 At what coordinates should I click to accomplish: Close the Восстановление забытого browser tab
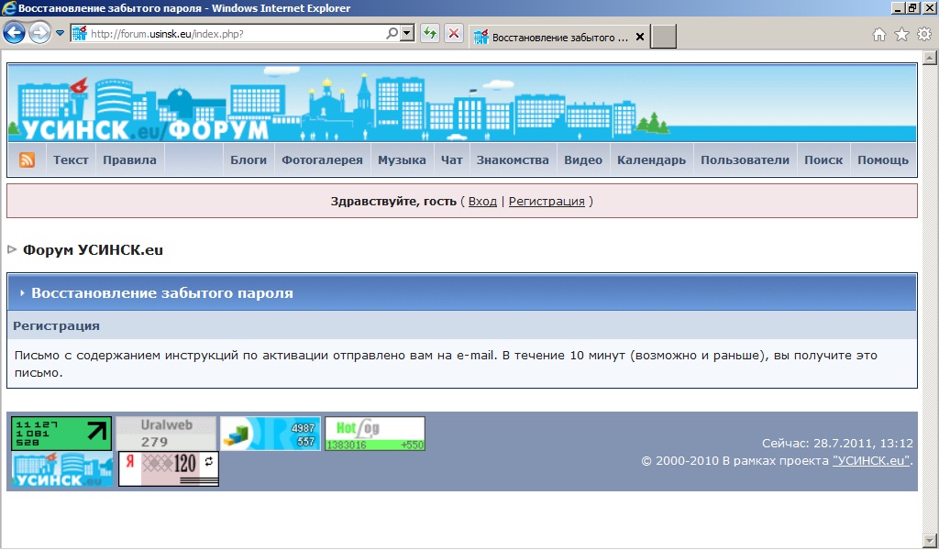[x=639, y=38]
